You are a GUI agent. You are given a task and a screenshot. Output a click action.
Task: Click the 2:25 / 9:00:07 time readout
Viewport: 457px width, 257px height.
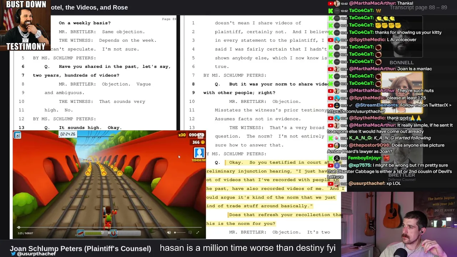coord(25,233)
